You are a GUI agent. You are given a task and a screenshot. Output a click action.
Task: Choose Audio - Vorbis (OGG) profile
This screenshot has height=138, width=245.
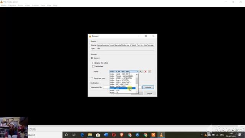click(x=122, y=86)
